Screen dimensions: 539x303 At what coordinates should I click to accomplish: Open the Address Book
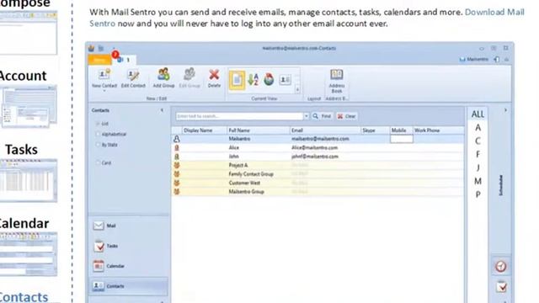(x=337, y=81)
